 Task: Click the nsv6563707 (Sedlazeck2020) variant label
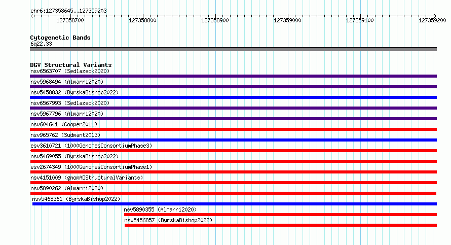click(70, 71)
